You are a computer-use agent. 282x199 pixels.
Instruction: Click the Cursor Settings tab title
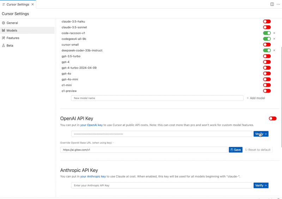point(18,4)
